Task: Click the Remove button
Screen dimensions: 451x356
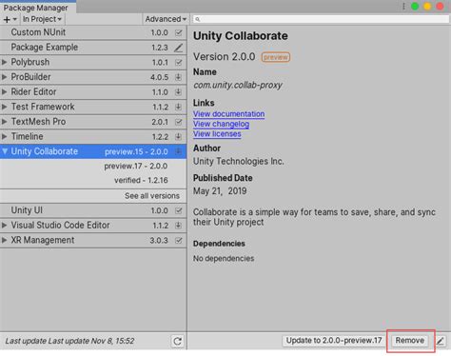Action: coord(409,341)
